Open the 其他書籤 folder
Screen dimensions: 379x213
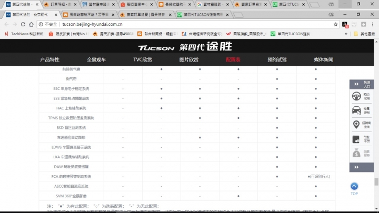point(364,34)
